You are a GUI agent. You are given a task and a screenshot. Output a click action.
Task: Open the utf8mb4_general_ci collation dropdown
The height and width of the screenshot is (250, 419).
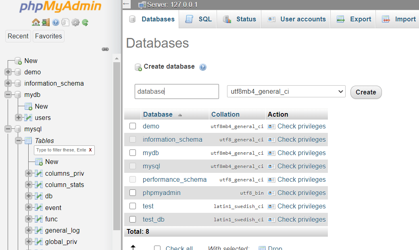click(286, 92)
